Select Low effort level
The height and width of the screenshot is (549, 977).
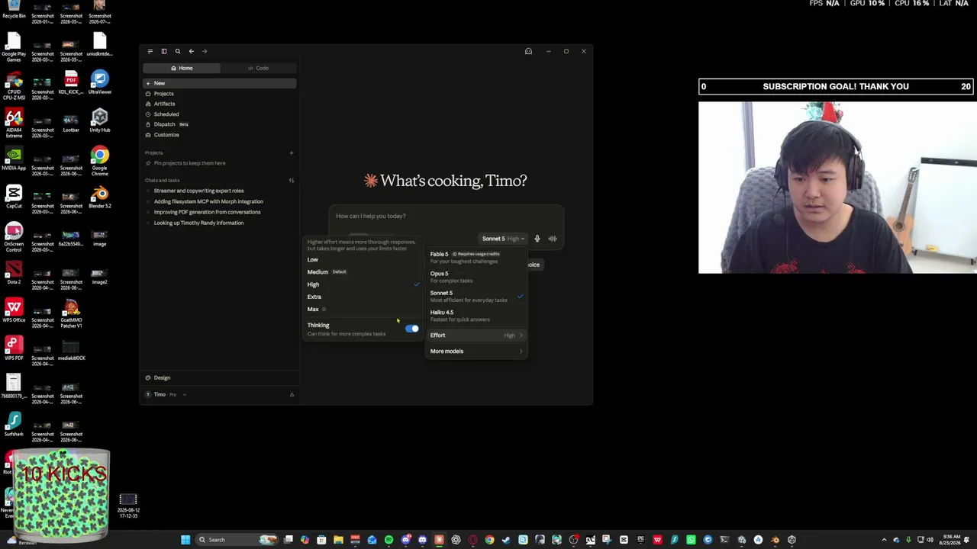tap(363, 260)
